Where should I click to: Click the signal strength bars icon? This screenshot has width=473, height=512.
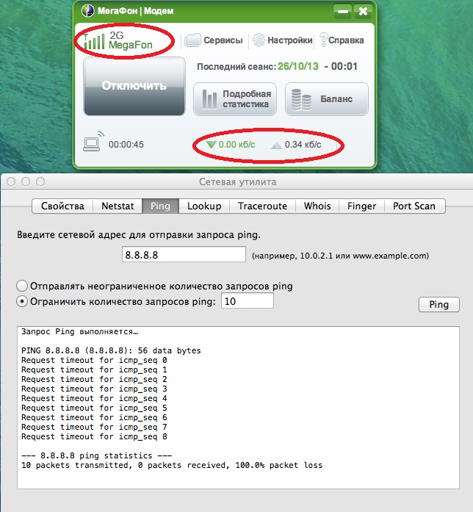click(94, 41)
